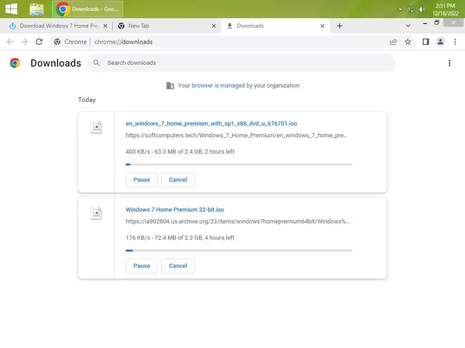Open File Explorer from the taskbar
The image size is (465, 348).
point(36,9)
